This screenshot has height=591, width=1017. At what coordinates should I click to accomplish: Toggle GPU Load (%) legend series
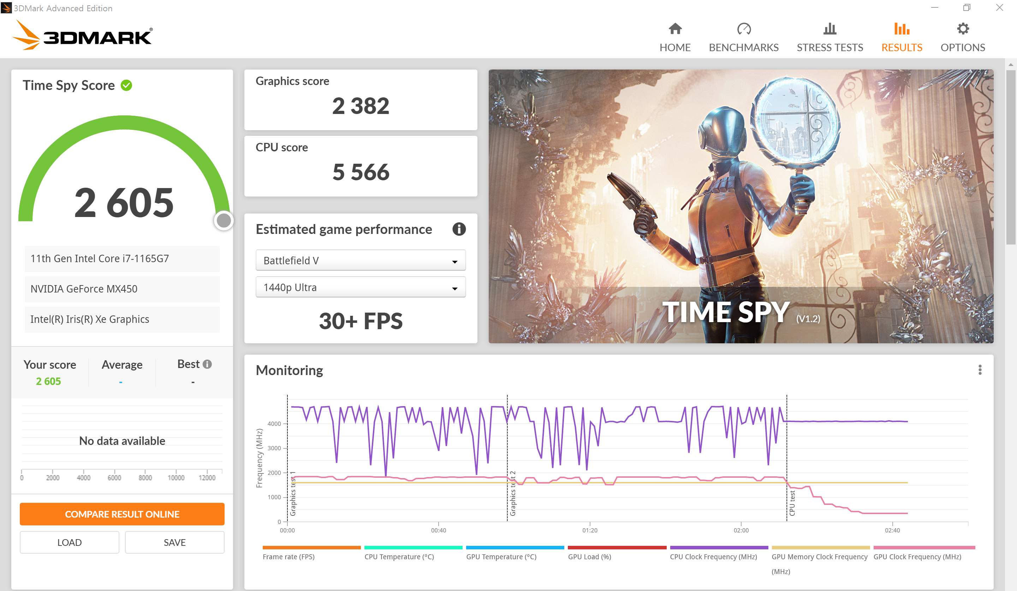[589, 556]
